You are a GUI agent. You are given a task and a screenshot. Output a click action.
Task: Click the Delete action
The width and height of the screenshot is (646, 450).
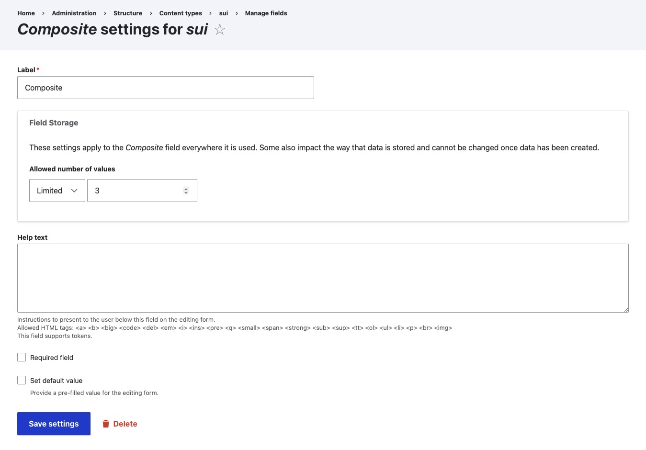coord(125,424)
